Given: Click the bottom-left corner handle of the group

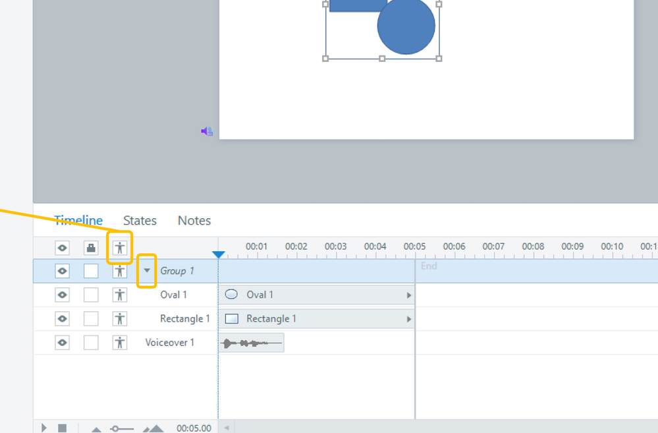Looking at the screenshot, I should tap(325, 59).
